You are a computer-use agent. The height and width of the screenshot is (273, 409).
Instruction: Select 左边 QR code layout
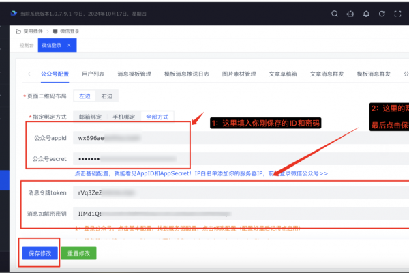85,96
